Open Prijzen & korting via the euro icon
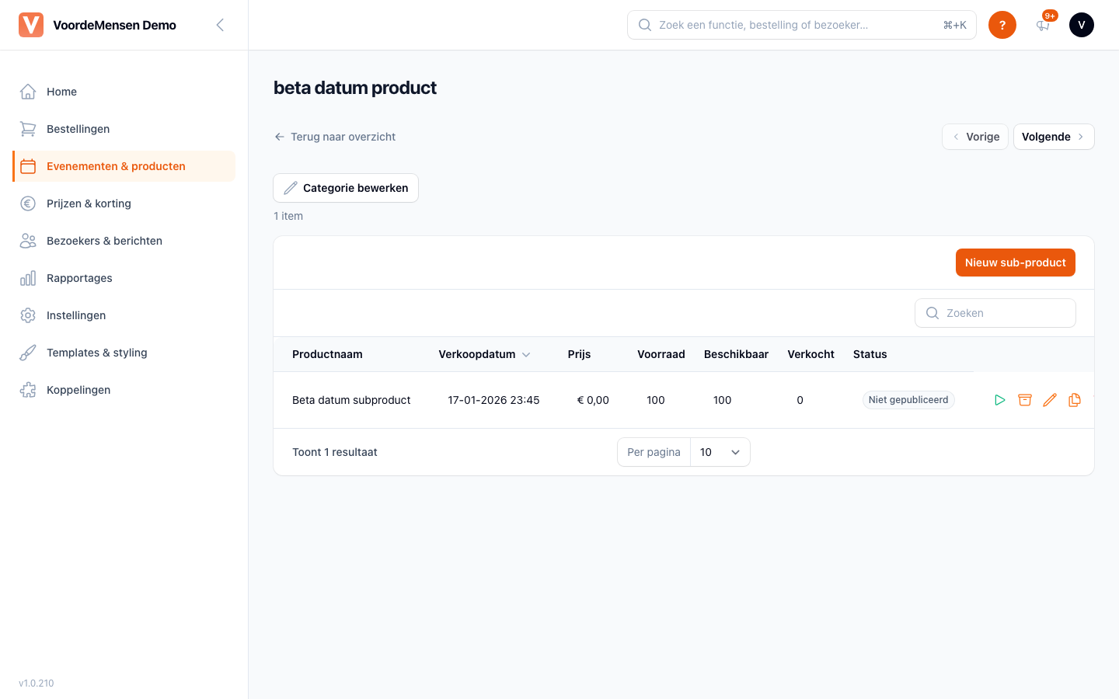Screen dimensions: 1119x699 [28, 203]
